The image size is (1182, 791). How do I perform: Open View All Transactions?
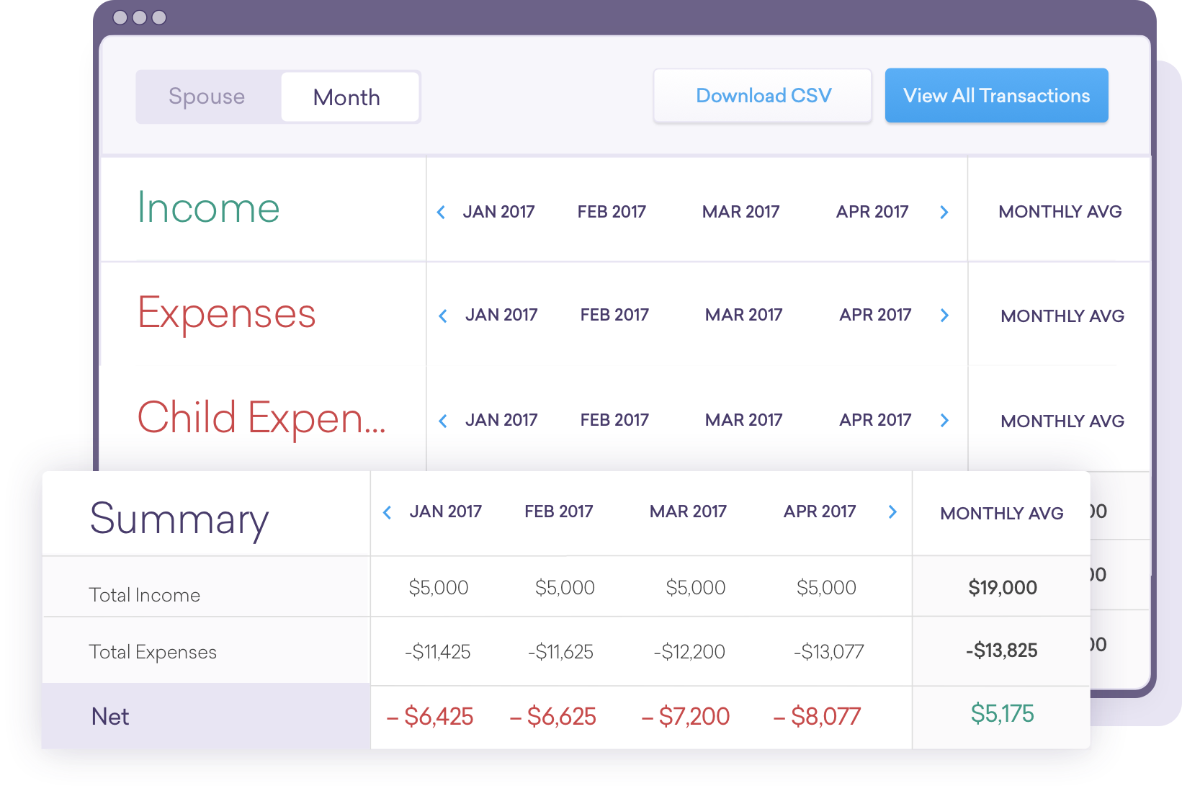[x=996, y=96]
